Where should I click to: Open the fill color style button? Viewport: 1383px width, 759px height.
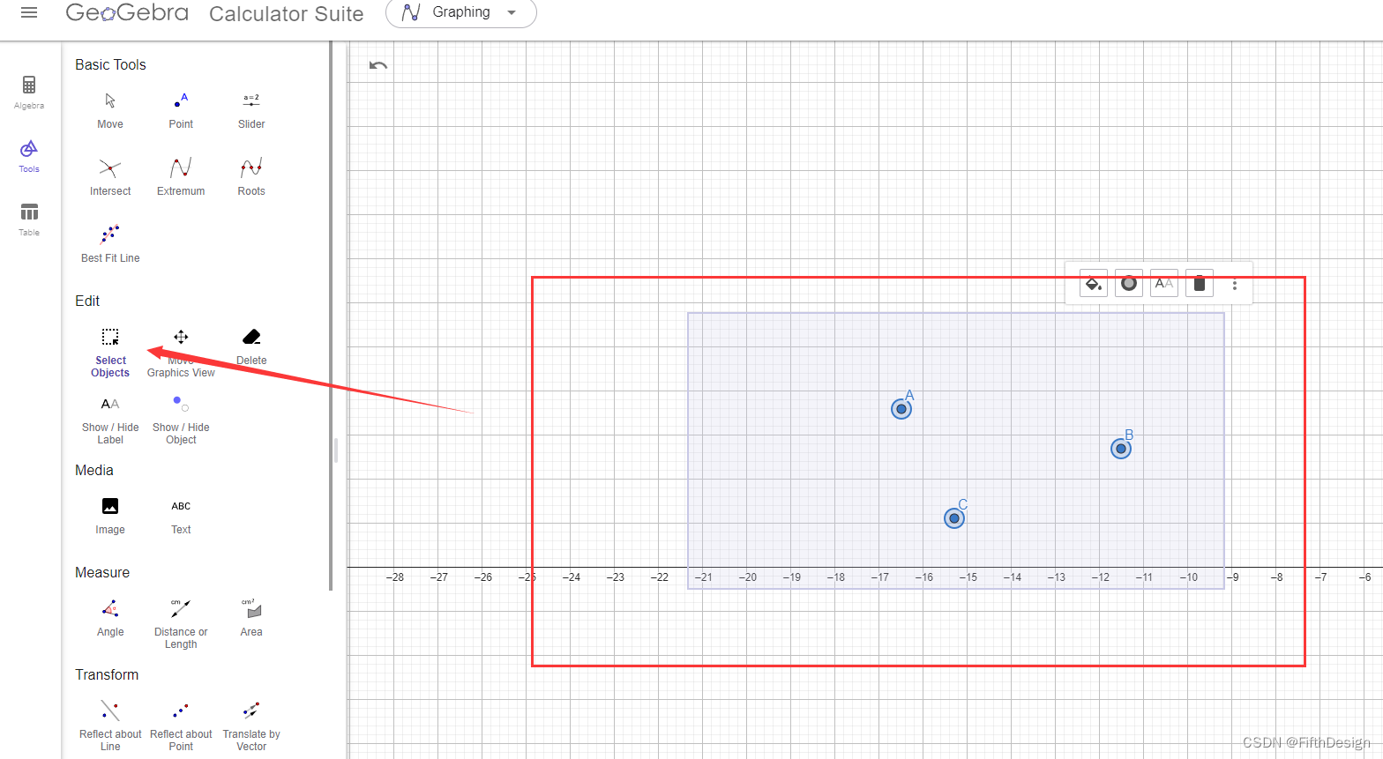click(x=1094, y=284)
